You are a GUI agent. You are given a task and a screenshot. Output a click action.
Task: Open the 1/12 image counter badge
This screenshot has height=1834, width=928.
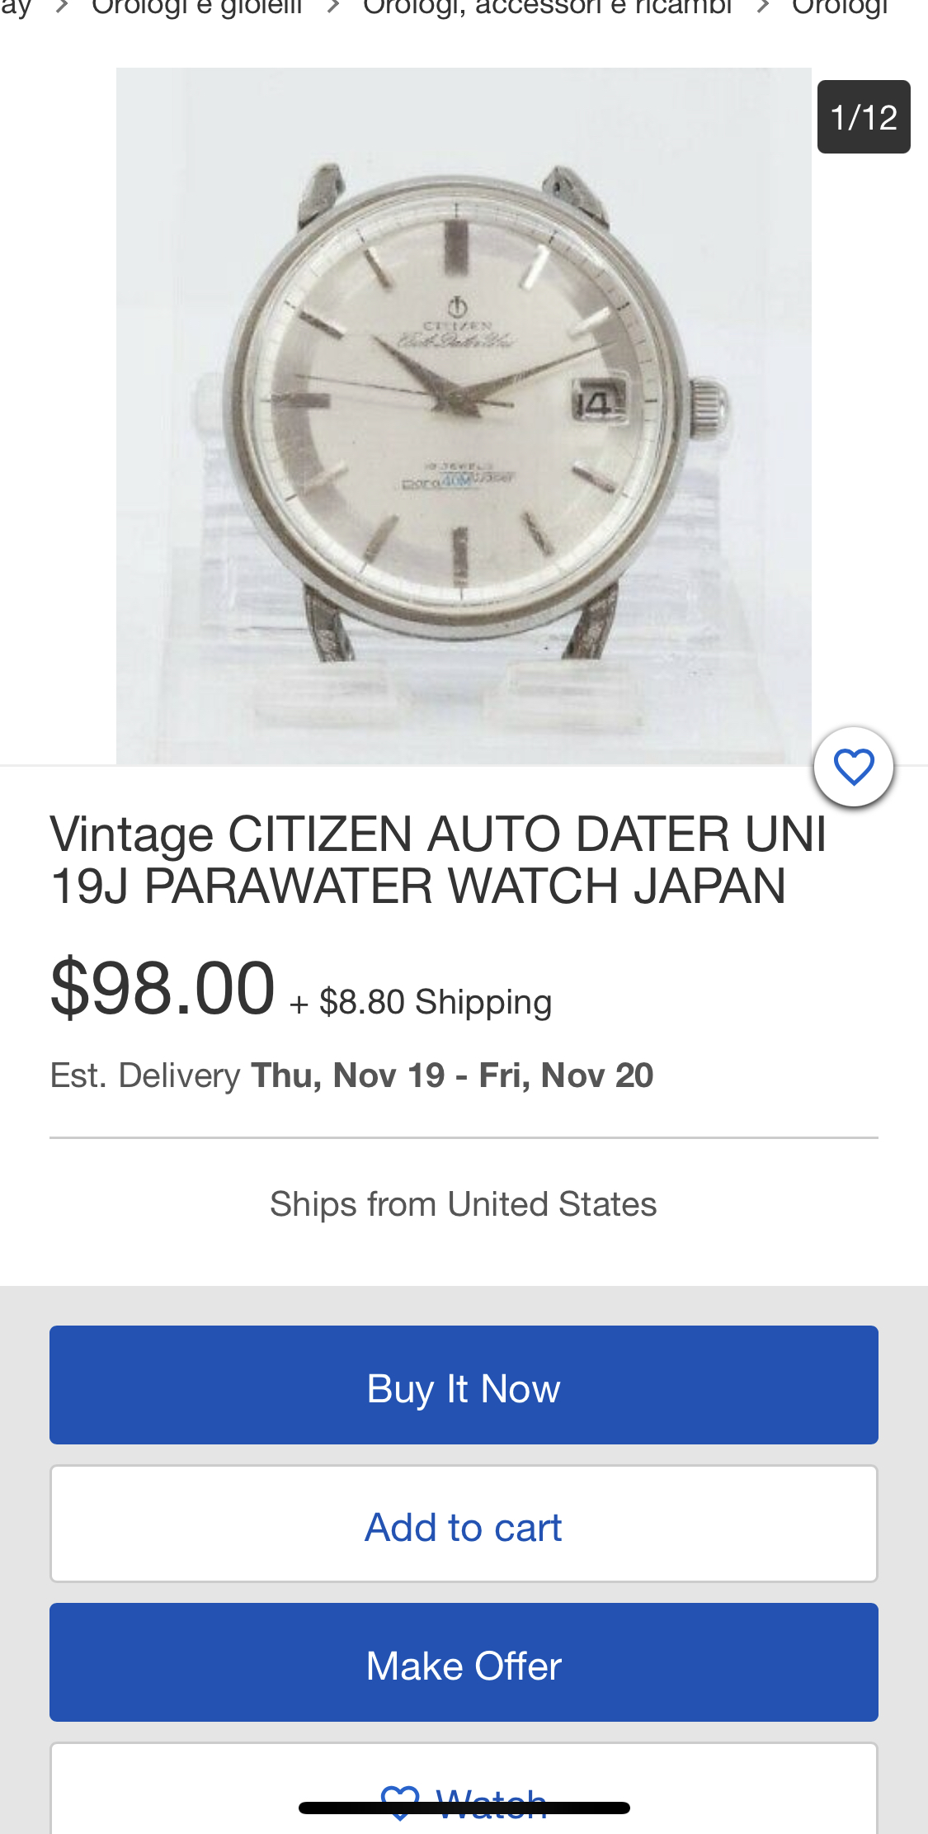(864, 116)
